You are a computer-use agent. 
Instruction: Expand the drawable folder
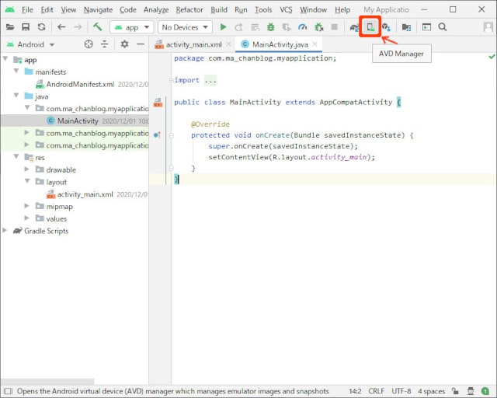click(x=27, y=169)
